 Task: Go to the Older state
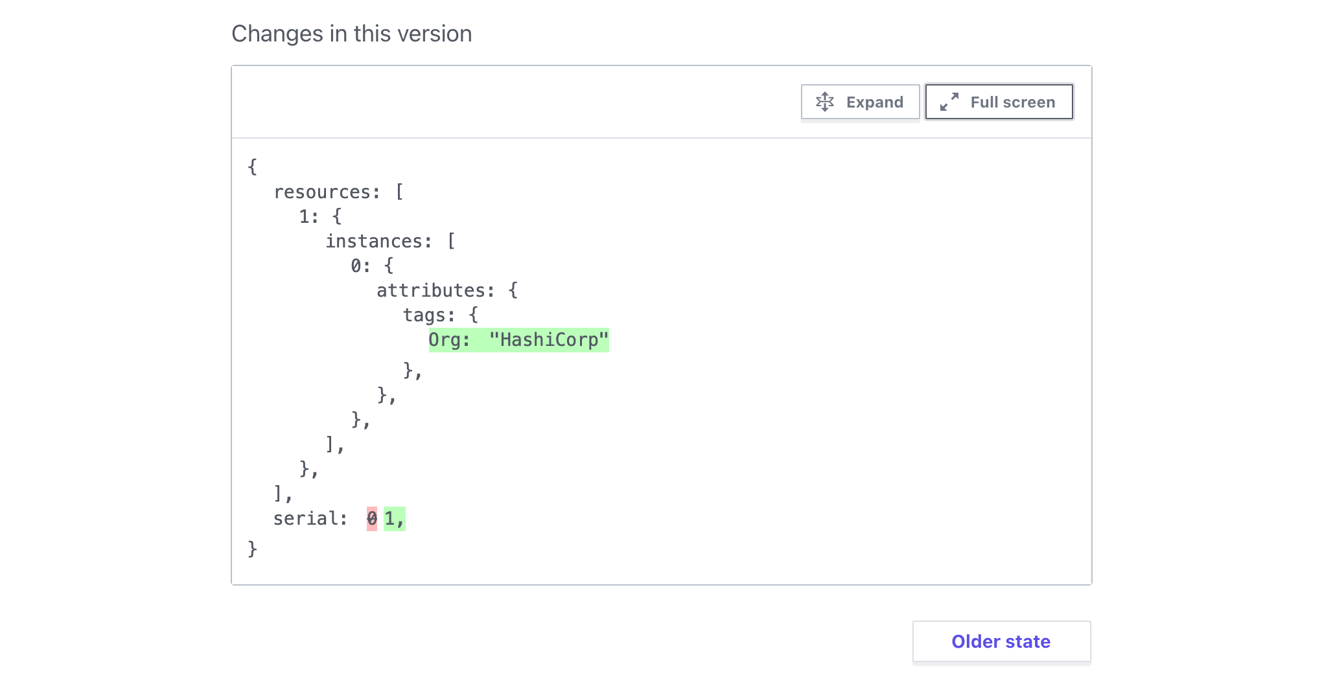coord(1001,641)
